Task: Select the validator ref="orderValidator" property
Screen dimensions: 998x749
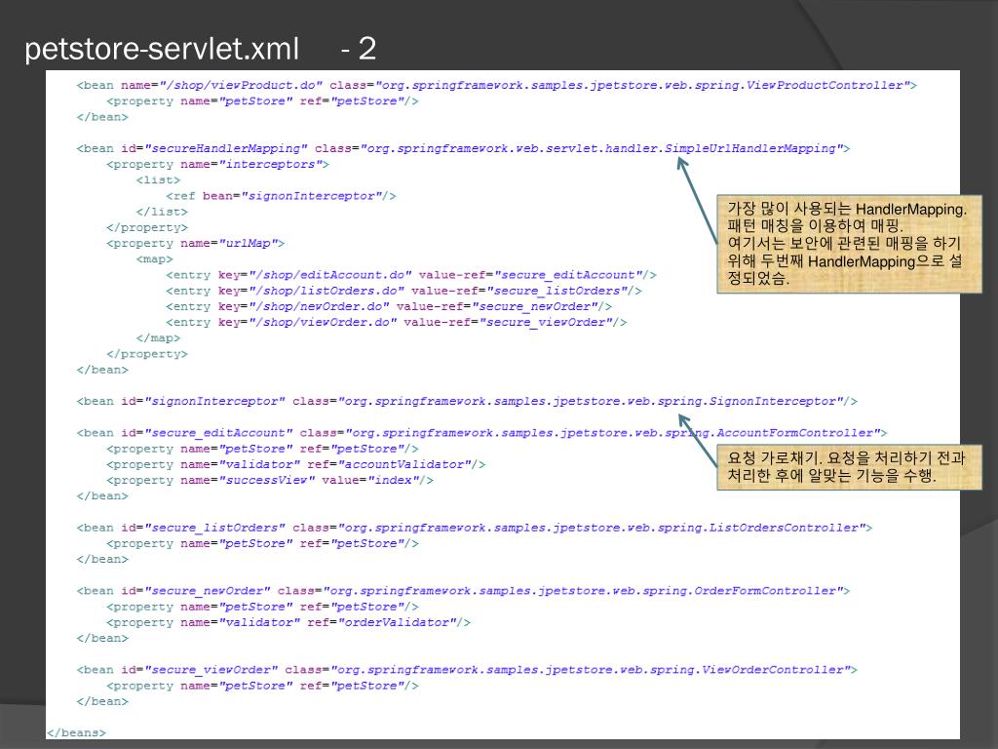Action: tap(288, 622)
